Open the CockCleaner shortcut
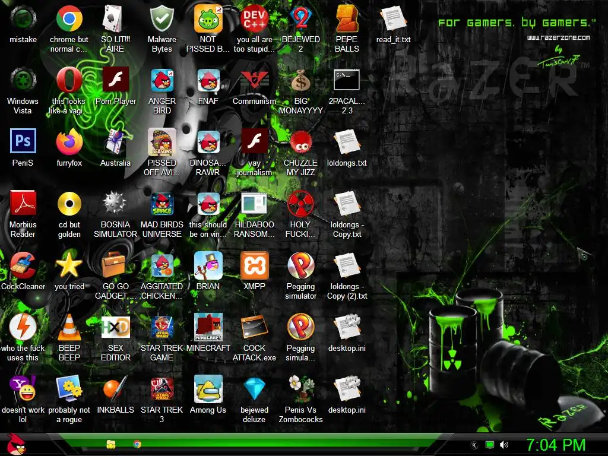This screenshot has height=456, width=608. pyautogui.click(x=23, y=265)
